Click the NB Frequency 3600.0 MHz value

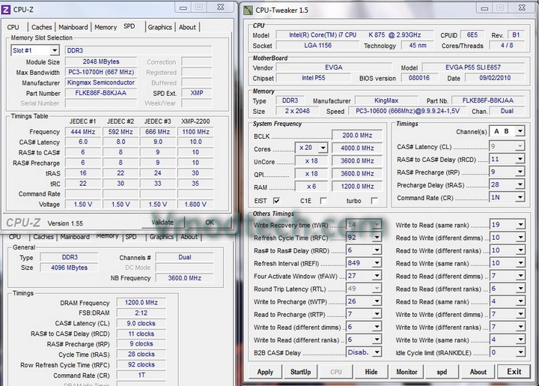pyautogui.click(x=185, y=278)
